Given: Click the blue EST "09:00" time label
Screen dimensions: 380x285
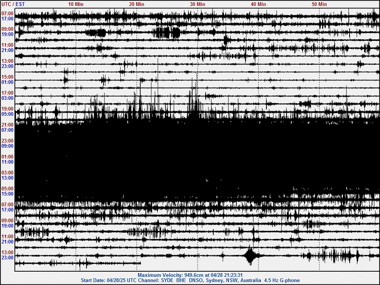Looking at the screenshot, I should point(8,146).
